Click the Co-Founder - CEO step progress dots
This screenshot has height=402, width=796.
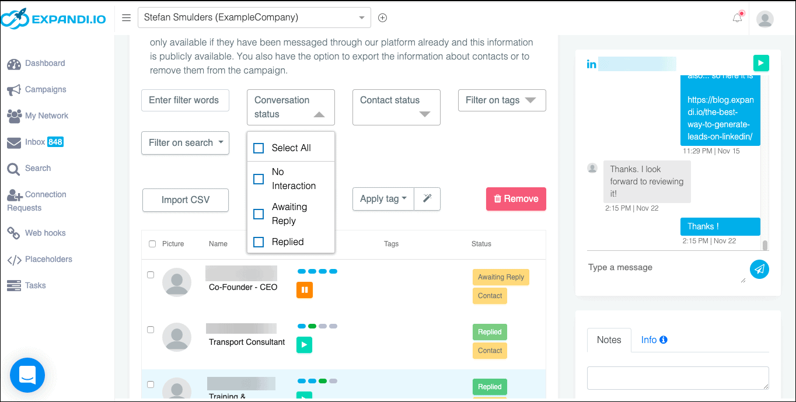pos(317,271)
